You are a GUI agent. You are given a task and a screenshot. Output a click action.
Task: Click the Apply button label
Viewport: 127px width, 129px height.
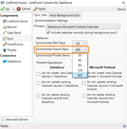[42, 9]
